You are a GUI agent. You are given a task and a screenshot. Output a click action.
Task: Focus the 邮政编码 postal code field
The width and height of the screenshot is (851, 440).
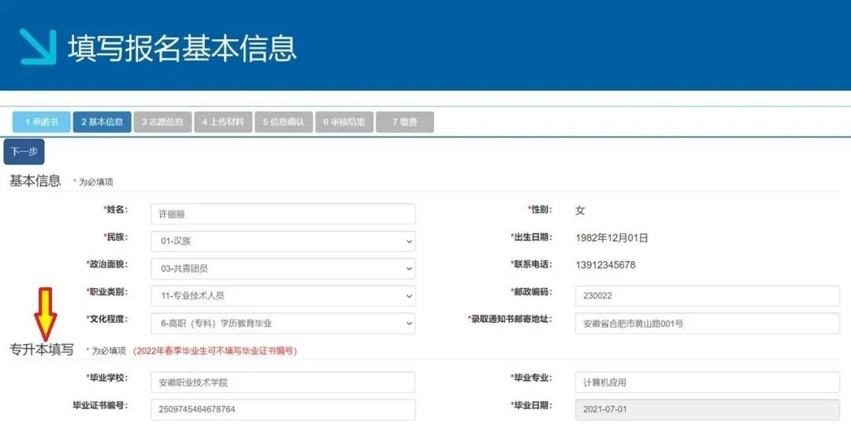pyautogui.click(x=707, y=296)
